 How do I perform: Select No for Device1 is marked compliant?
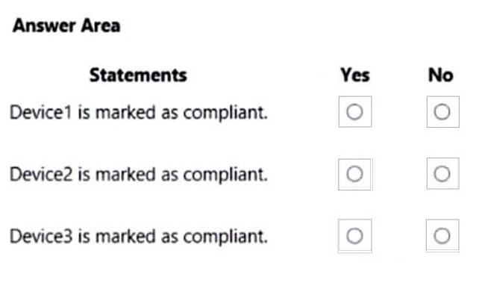pos(442,112)
